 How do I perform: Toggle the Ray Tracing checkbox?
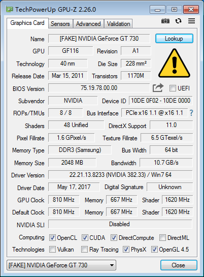[x=84, y=250]
